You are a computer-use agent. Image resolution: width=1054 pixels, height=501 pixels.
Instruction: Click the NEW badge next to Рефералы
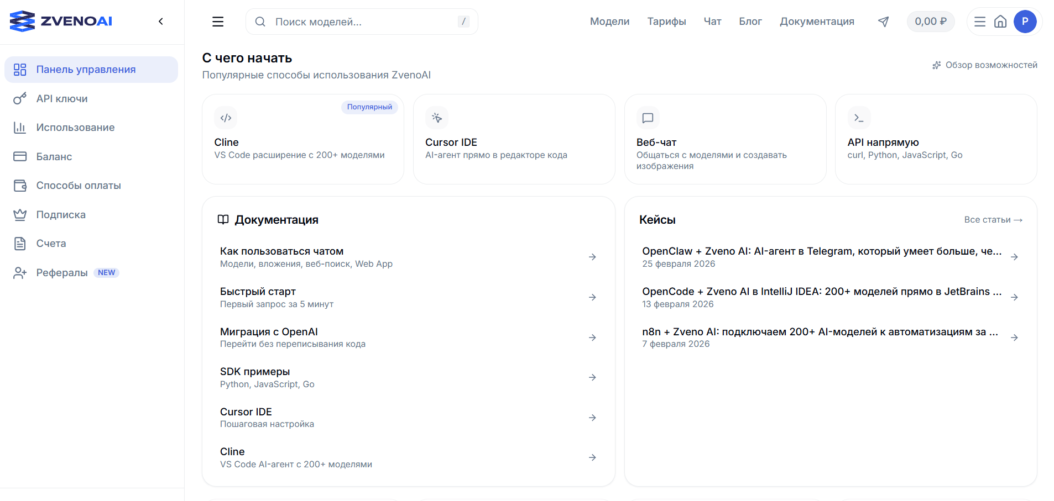(106, 273)
